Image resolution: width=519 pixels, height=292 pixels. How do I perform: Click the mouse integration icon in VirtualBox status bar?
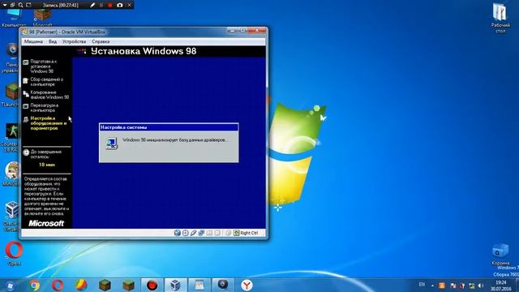pyautogui.click(x=228, y=233)
